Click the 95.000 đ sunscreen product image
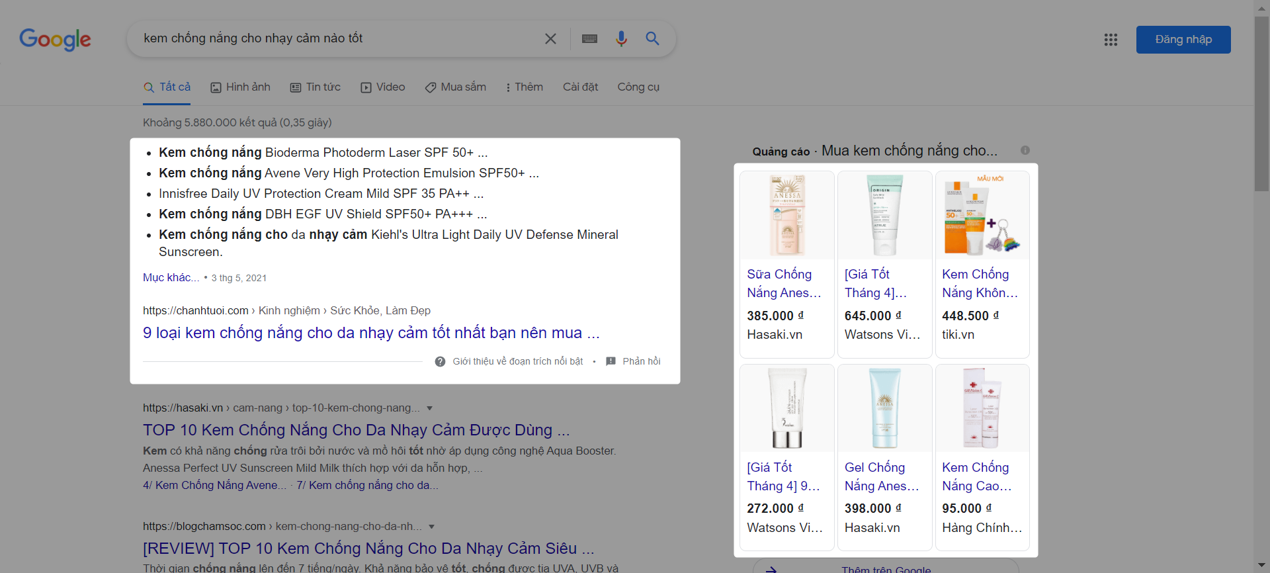Screen dimensions: 1270x573 (x=982, y=409)
